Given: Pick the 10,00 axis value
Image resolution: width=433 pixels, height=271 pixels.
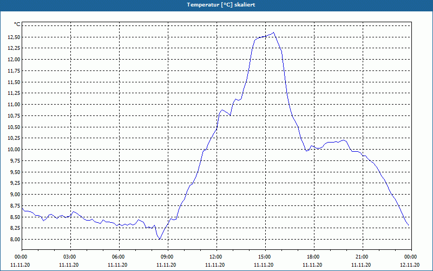Looking at the screenshot, I should pos(14,150).
